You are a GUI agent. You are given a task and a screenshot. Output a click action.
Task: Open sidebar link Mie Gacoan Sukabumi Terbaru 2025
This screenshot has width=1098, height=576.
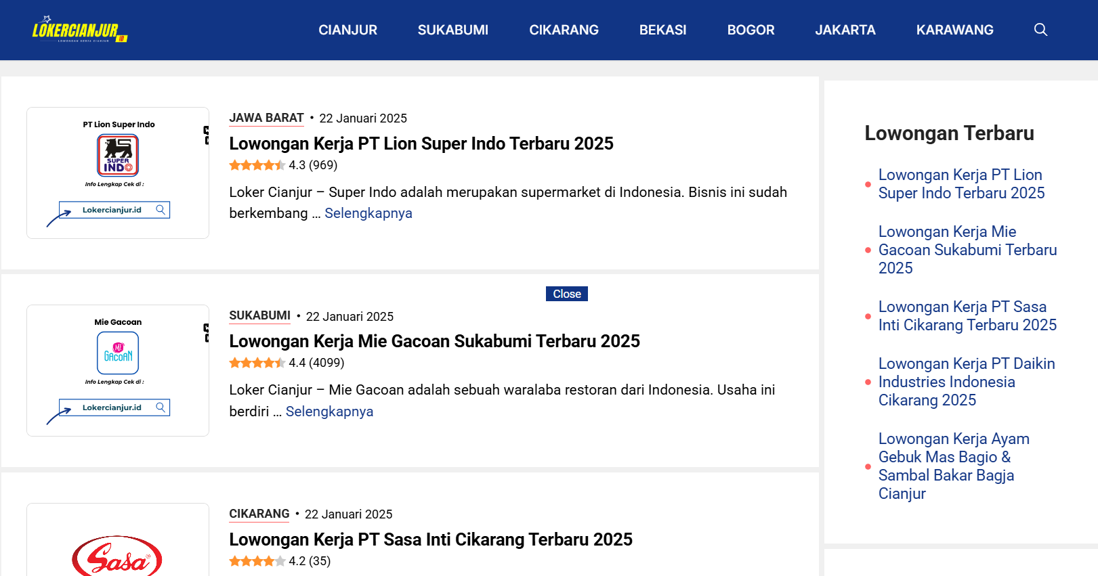click(x=967, y=250)
